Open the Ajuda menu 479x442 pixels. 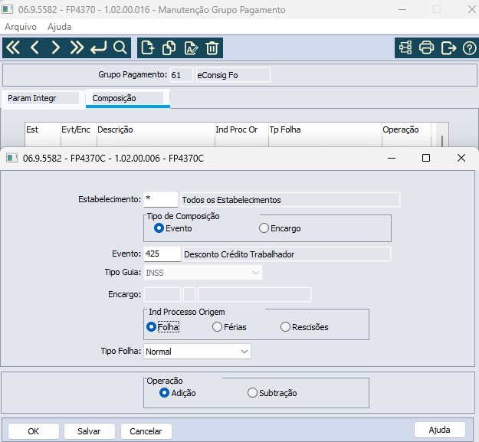pos(59,27)
